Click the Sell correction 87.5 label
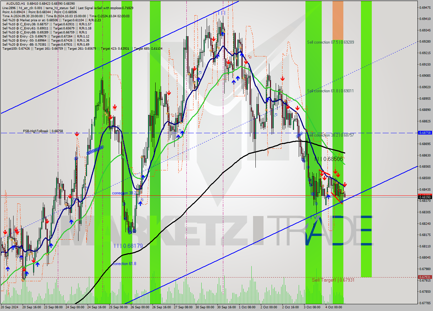Viewport: 433px width, 311px height. point(331,42)
